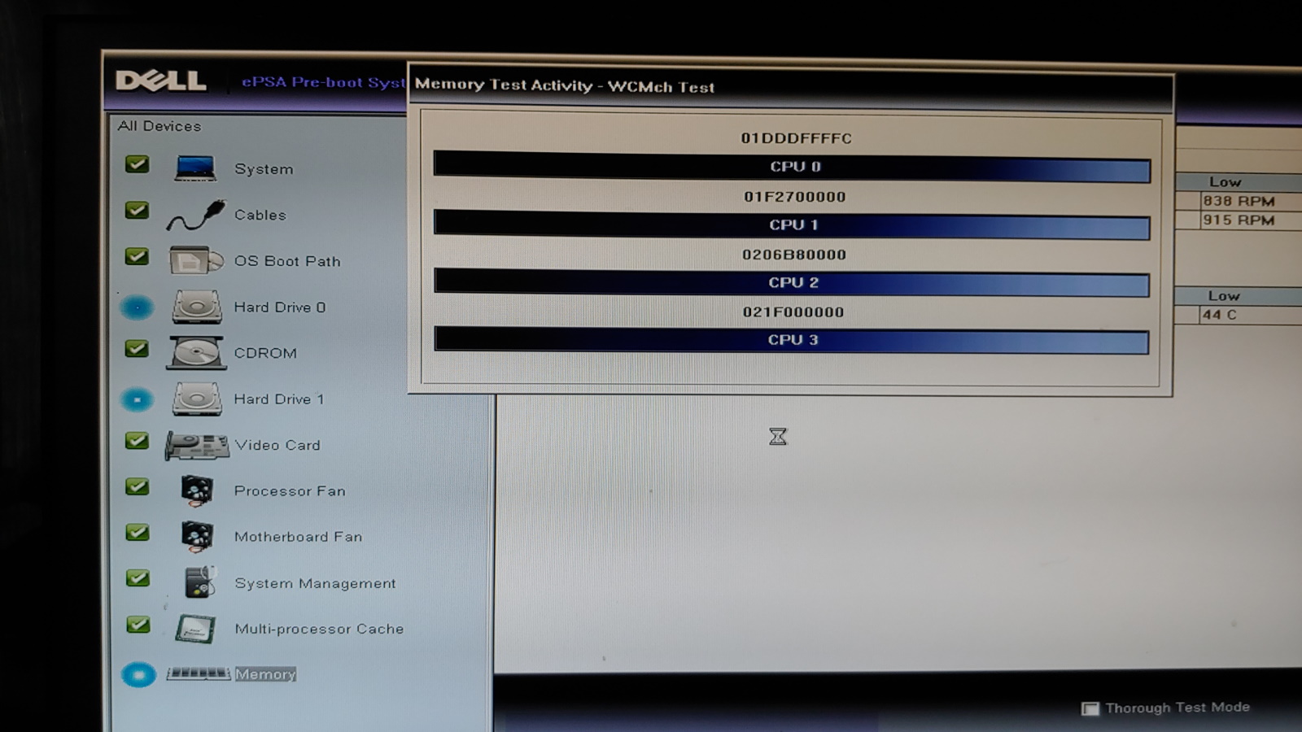Click the 838 RPM fan value

point(1239,201)
